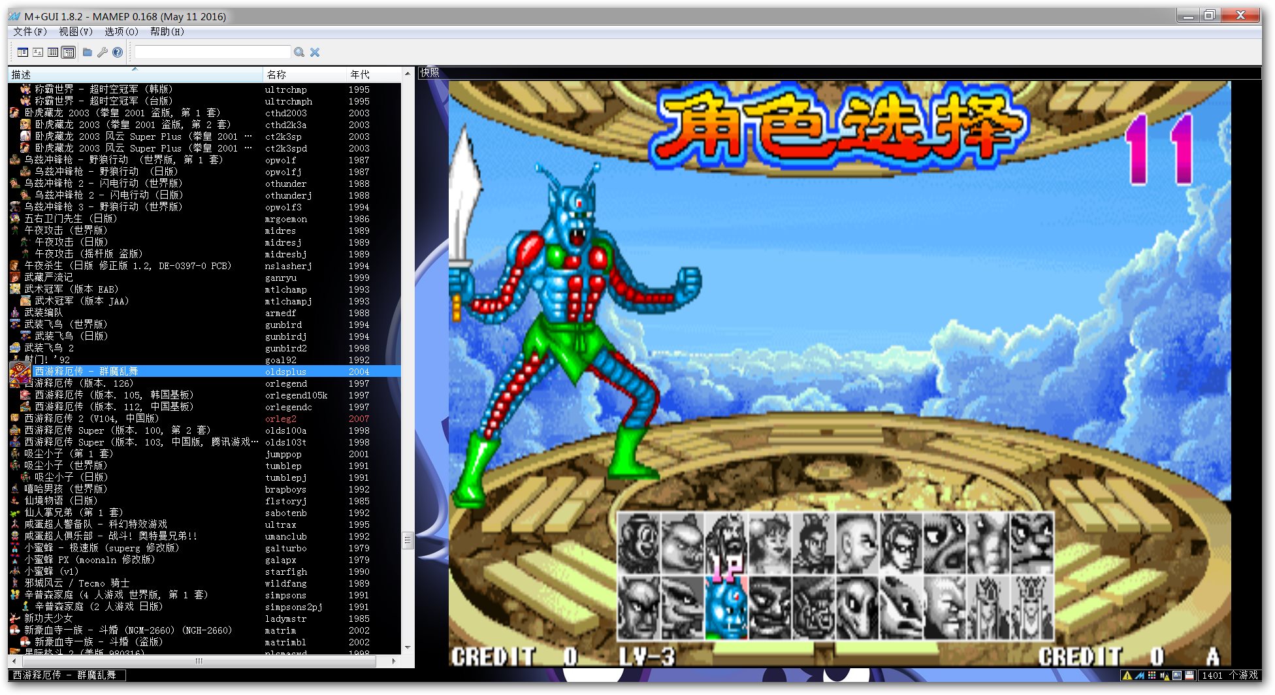
Task: Select the 武装编队 row
Action: 204,313
